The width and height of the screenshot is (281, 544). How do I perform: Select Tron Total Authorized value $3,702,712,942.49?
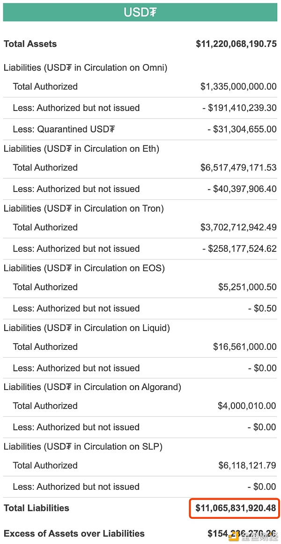tap(238, 227)
